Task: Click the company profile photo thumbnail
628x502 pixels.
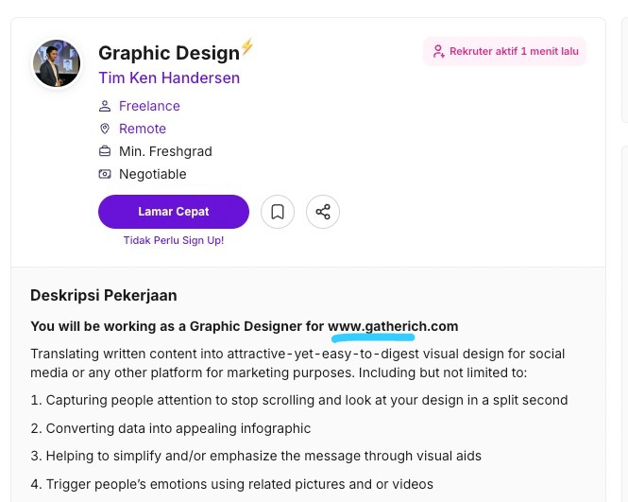Action: click(x=57, y=63)
